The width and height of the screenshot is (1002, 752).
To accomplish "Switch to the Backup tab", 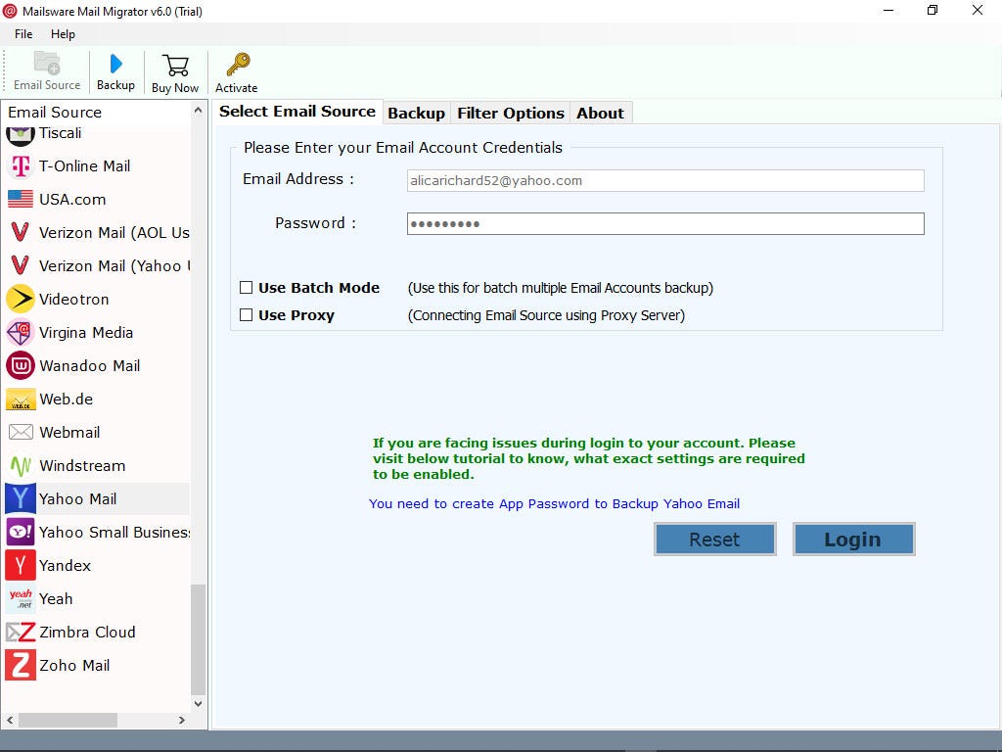I will point(416,114).
